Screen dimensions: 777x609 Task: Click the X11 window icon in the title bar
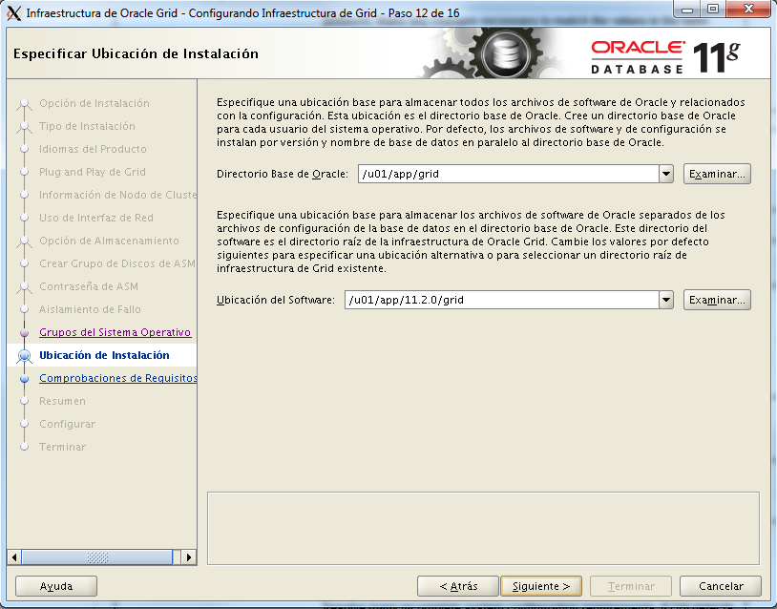tap(14, 13)
